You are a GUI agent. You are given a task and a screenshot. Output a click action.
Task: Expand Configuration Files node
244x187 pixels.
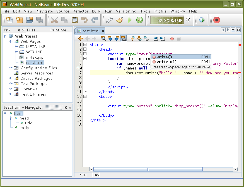click(x=10, y=68)
